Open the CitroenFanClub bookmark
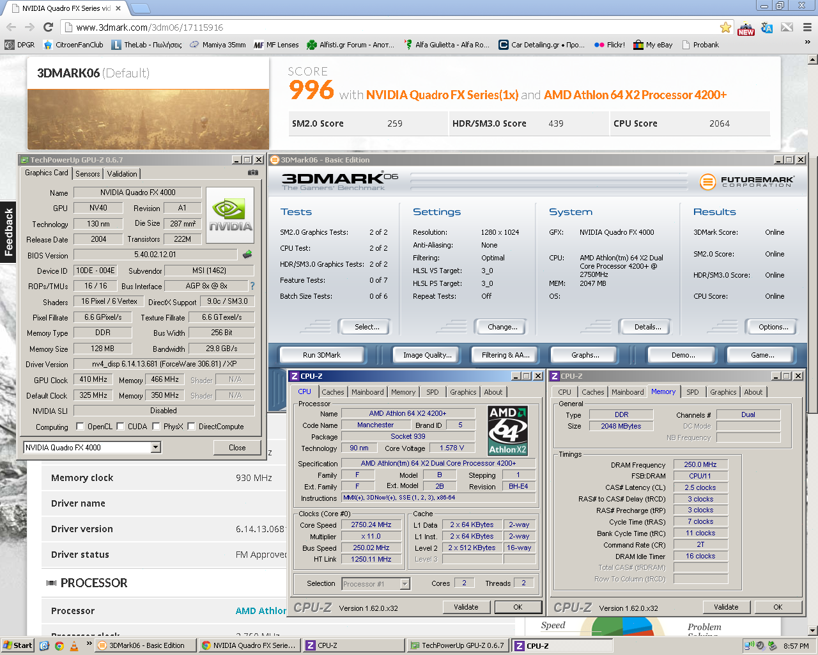The height and width of the screenshot is (655, 818). [73, 45]
